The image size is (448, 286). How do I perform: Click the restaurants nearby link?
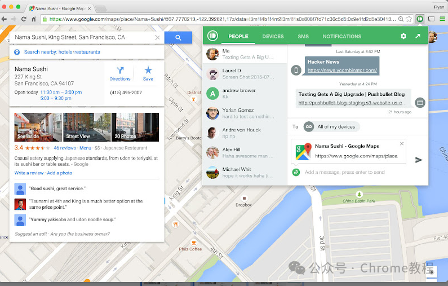[87, 52]
